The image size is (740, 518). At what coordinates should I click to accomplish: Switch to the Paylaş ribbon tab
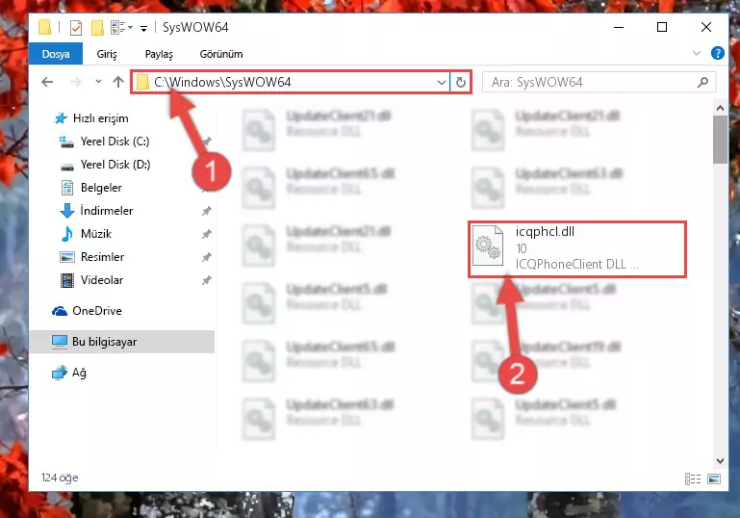(x=159, y=54)
